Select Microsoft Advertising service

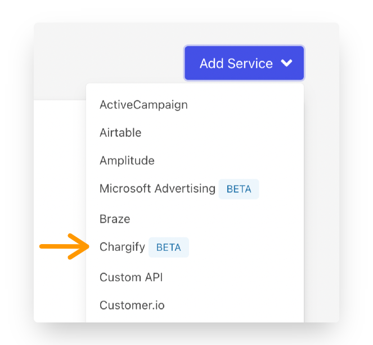(158, 189)
